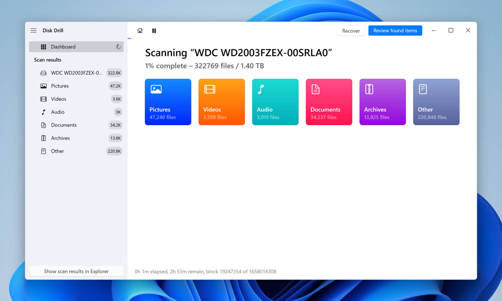This screenshot has height=301, width=502.
Task: Open the Archives tile showing 13,825 files
Action: click(382, 102)
